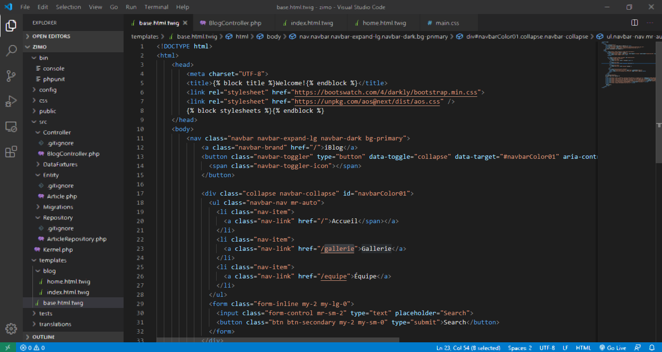Collapse the templates folder
Image resolution: width=662 pixels, height=352 pixels.
point(52,260)
